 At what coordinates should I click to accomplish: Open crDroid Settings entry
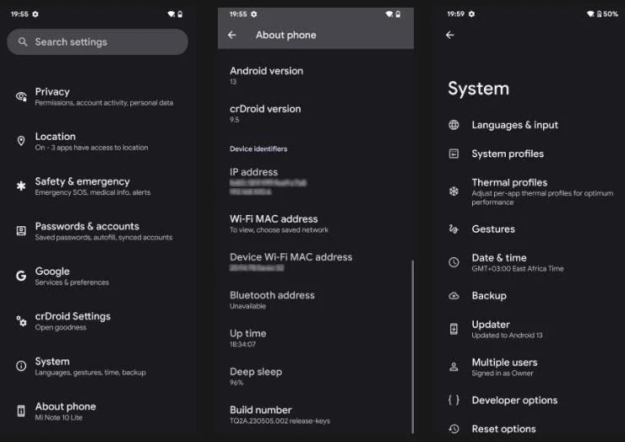(97, 321)
